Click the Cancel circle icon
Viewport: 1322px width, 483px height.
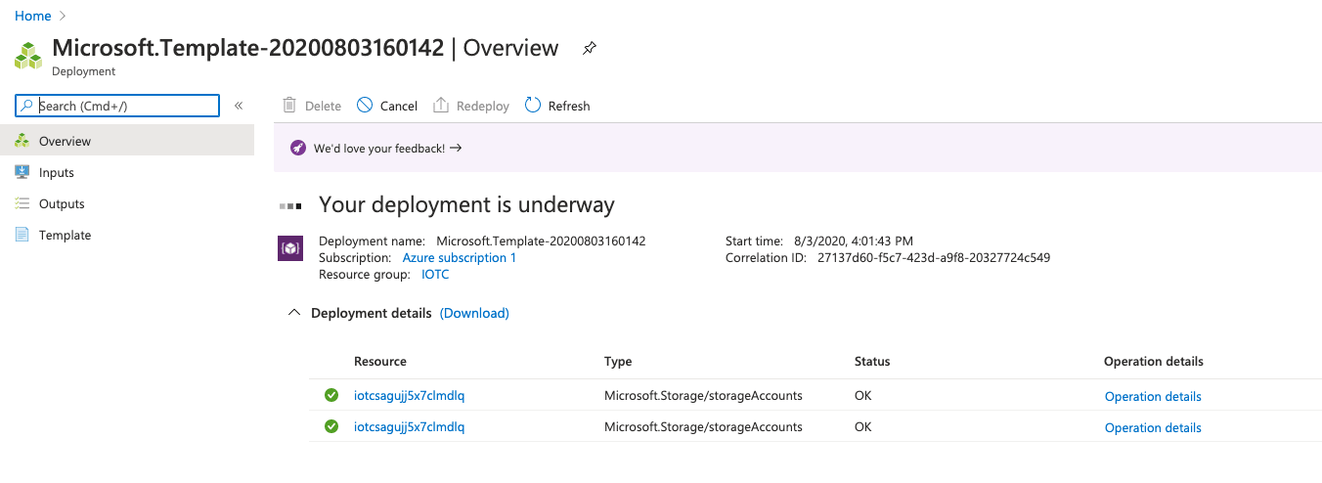pos(365,105)
